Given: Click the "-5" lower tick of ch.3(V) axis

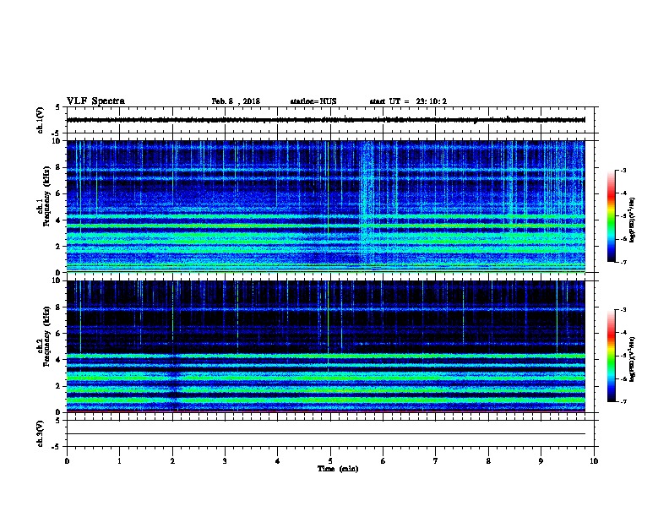Looking at the screenshot, I should (x=57, y=447).
